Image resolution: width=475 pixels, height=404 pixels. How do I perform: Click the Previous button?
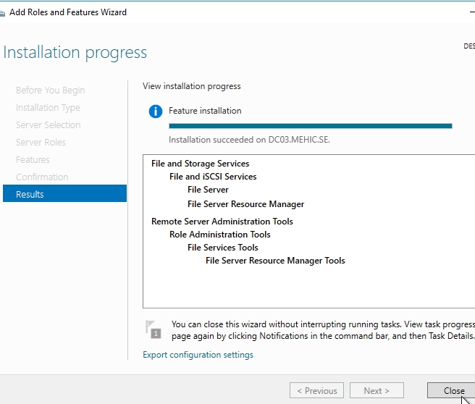[316, 391]
